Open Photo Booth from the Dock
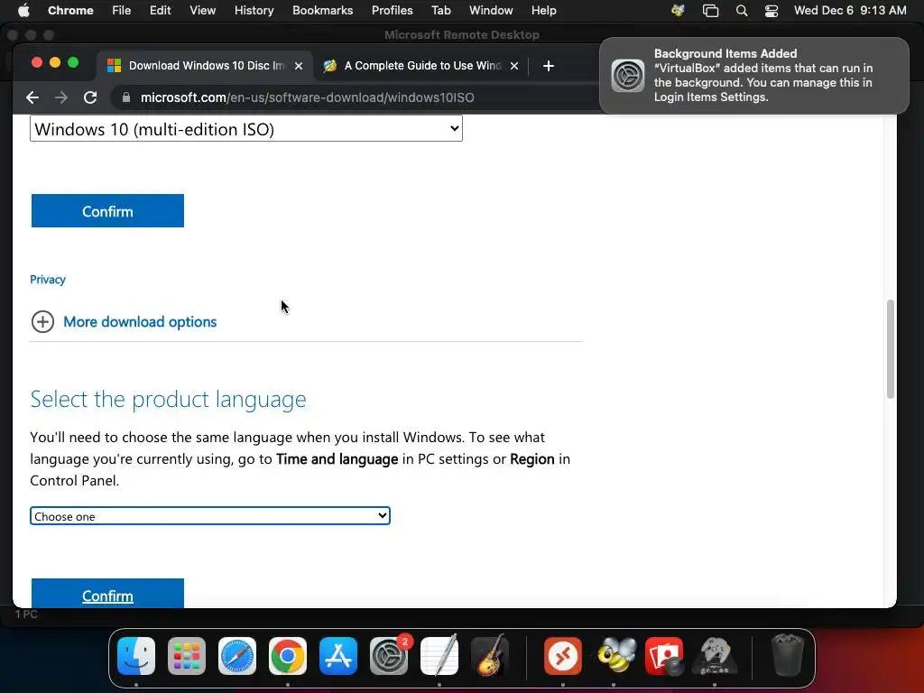This screenshot has width=924, height=693. point(665,656)
